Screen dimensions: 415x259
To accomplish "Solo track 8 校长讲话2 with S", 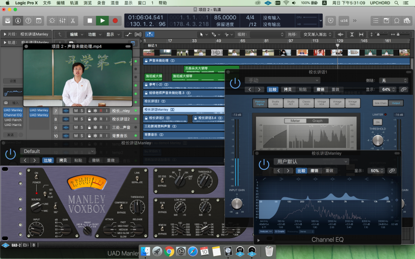I will (x=82, y=119).
